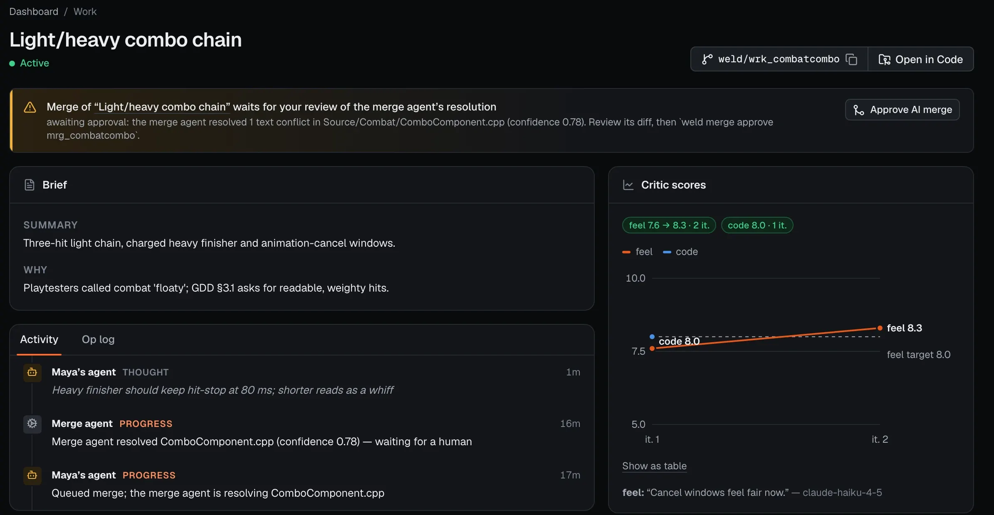Click the Critic scores chart icon
Viewport: 994px width, 515px height.
[628, 185]
